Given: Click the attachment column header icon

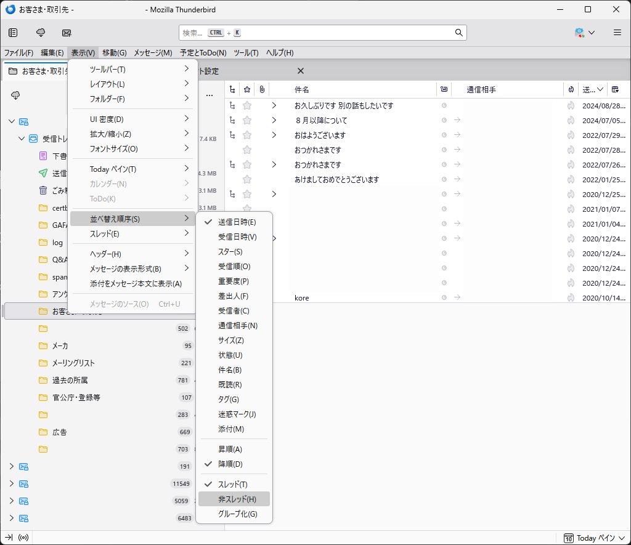Looking at the screenshot, I should 261,89.
